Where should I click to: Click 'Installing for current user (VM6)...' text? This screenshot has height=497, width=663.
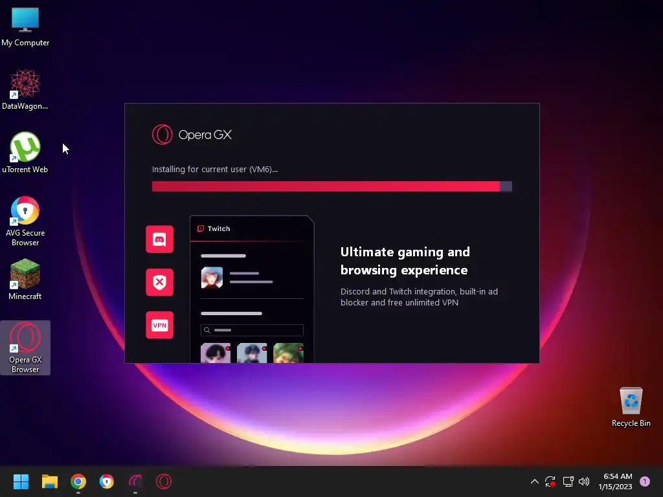pyautogui.click(x=215, y=169)
